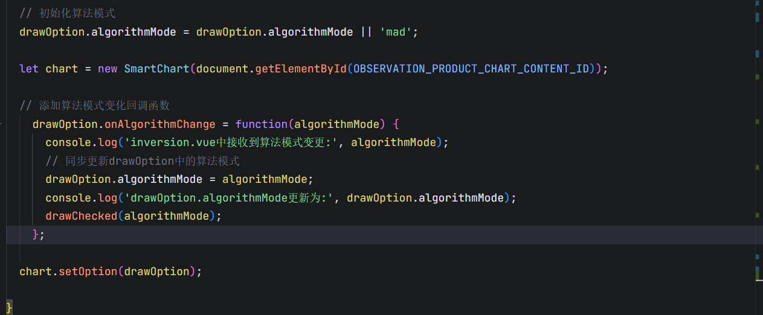
Task: Click the OBSERVATION_PRODUCT_CHART_CONTENT_ID constant
Action: (471, 69)
